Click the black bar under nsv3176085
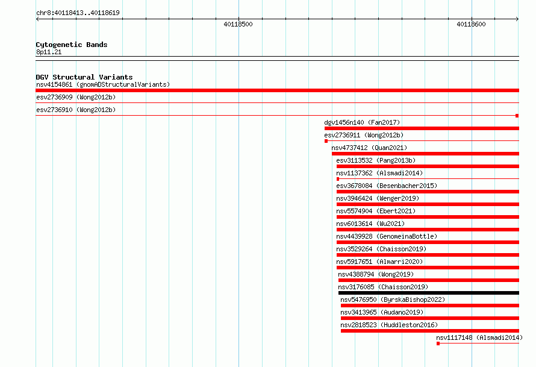The width and height of the screenshot is (536, 367). [429, 293]
